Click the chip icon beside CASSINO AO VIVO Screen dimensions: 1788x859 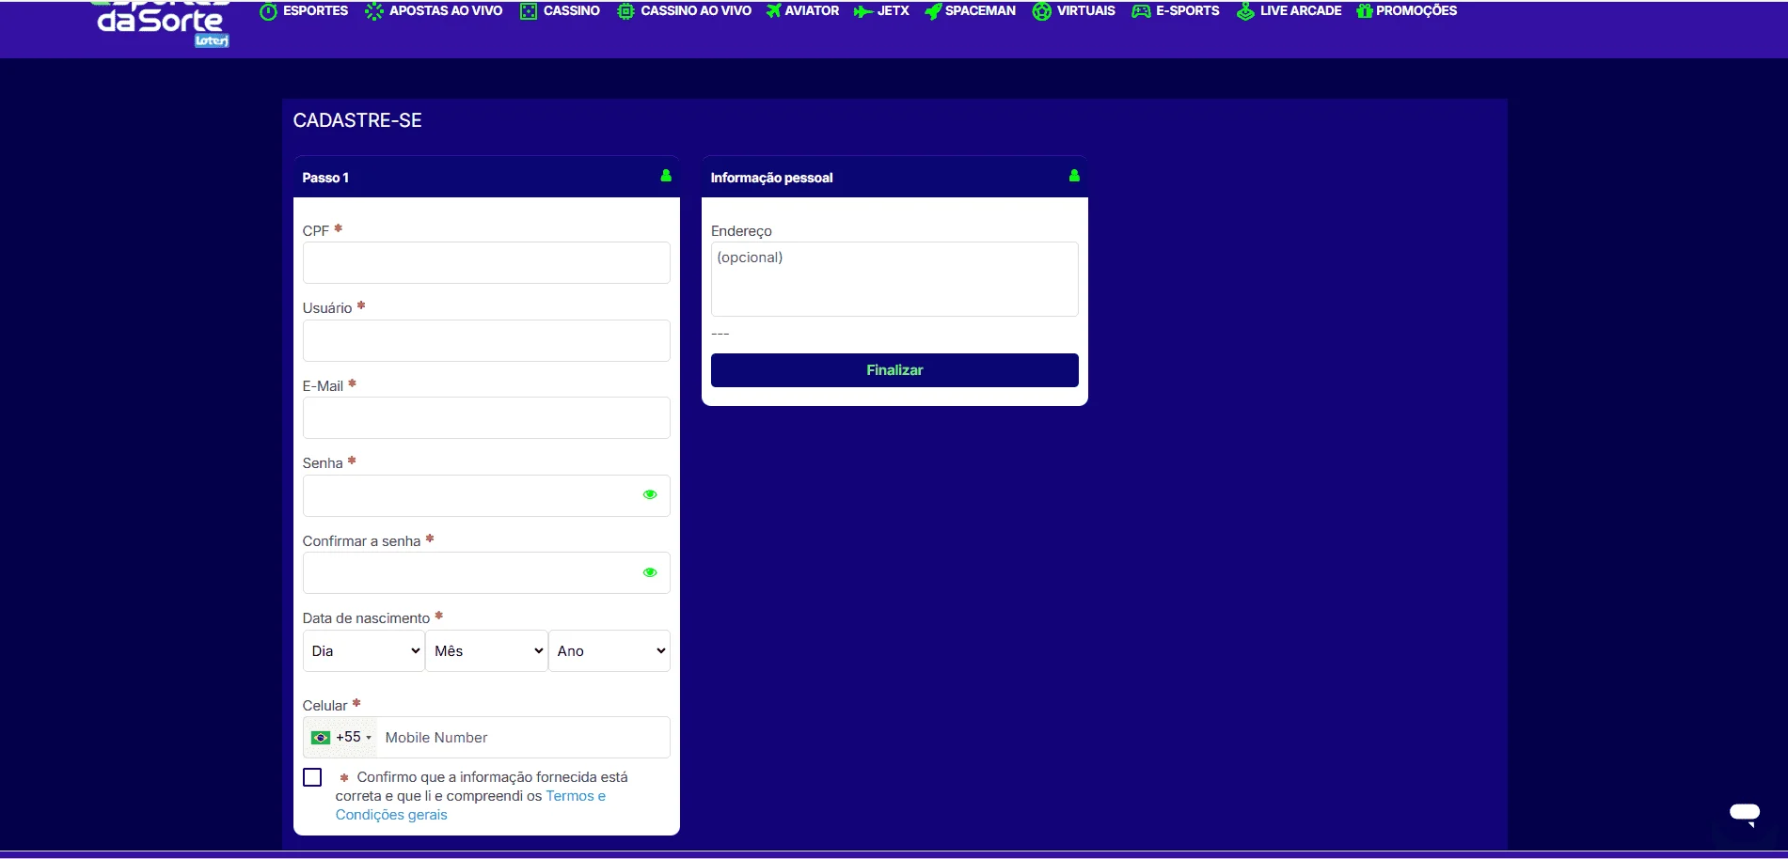(x=625, y=11)
